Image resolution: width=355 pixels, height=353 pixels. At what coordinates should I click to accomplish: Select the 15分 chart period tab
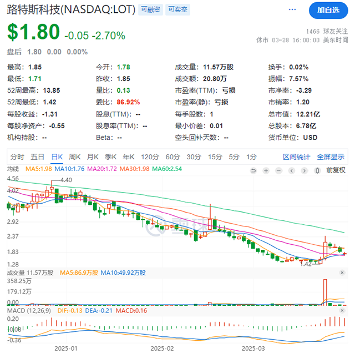tap(215, 157)
